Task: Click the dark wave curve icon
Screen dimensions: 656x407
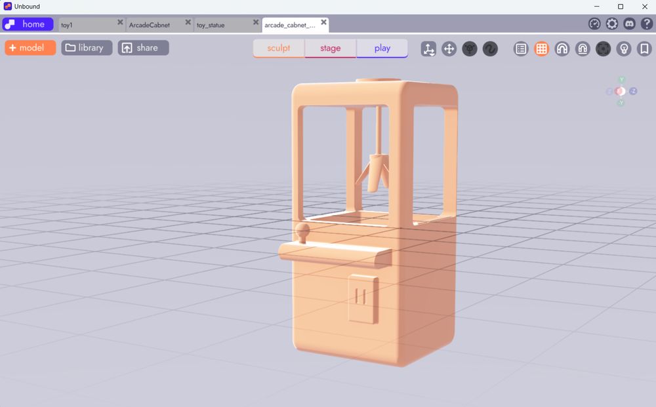Action: (x=490, y=49)
